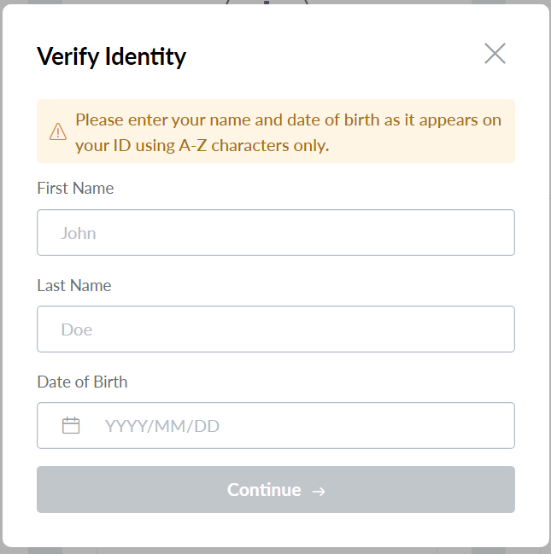Close the Verify Identity dialog
This screenshot has width=551, height=554.
[495, 54]
